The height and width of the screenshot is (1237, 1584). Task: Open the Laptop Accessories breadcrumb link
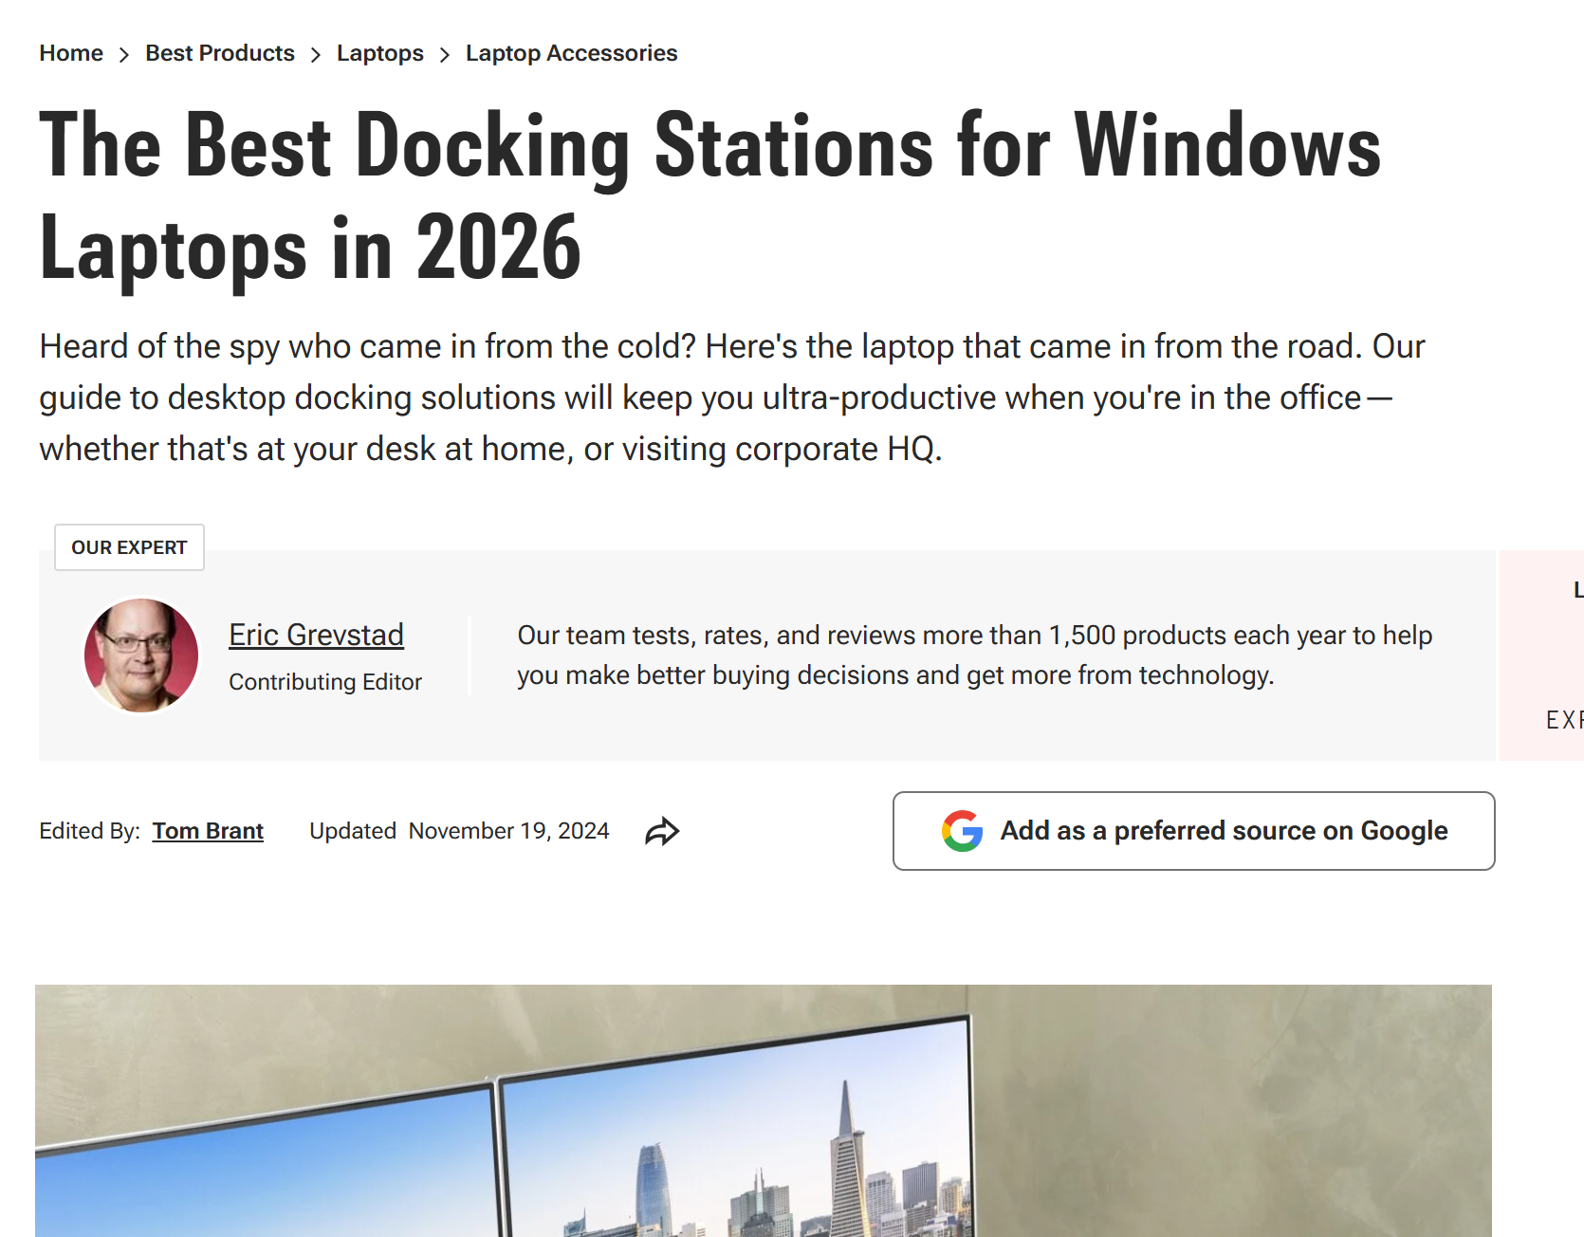click(x=570, y=53)
